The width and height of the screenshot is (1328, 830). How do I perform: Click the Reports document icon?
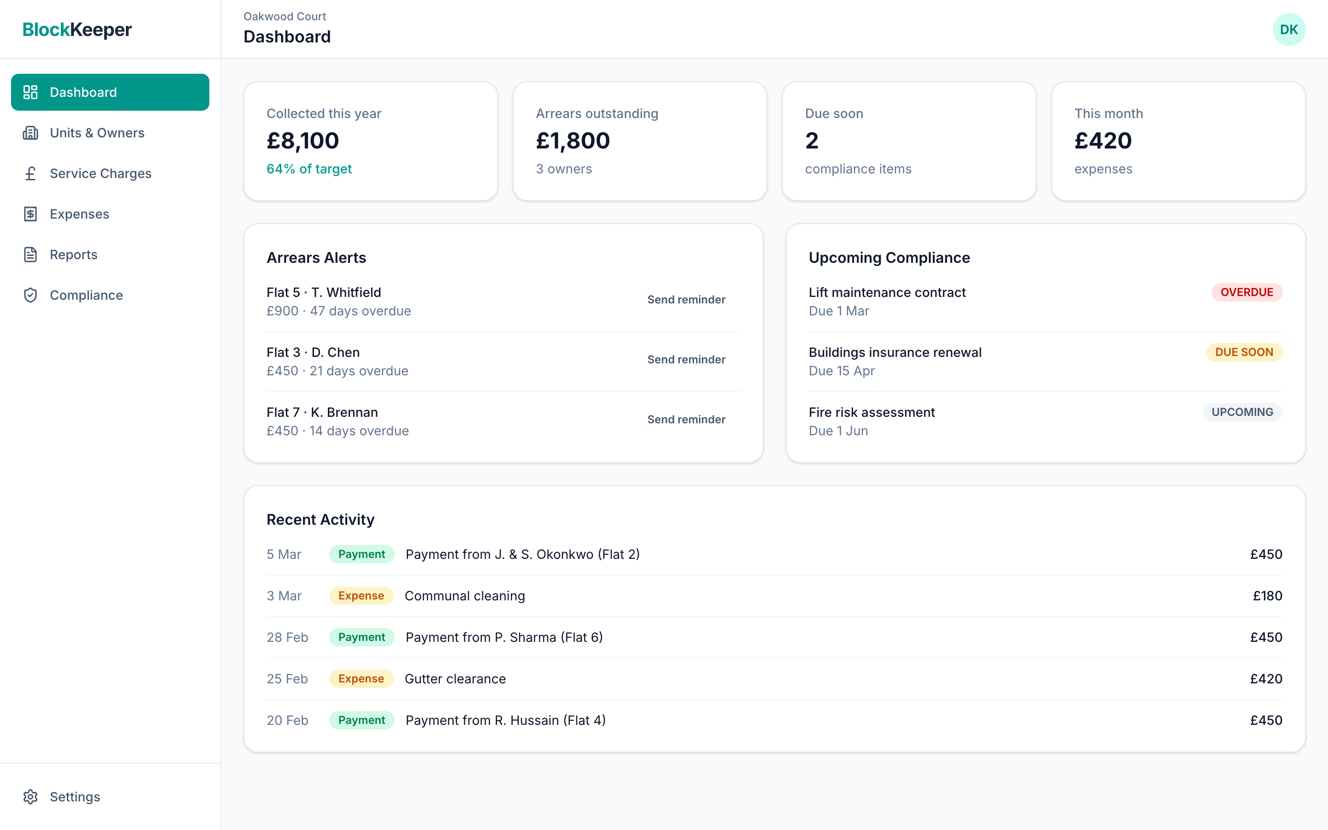pyautogui.click(x=31, y=255)
